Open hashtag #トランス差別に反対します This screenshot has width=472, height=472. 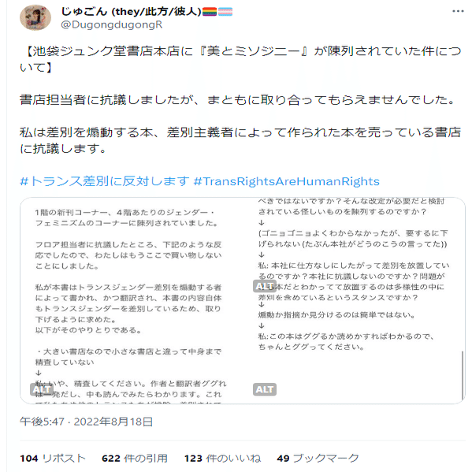pos(105,181)
